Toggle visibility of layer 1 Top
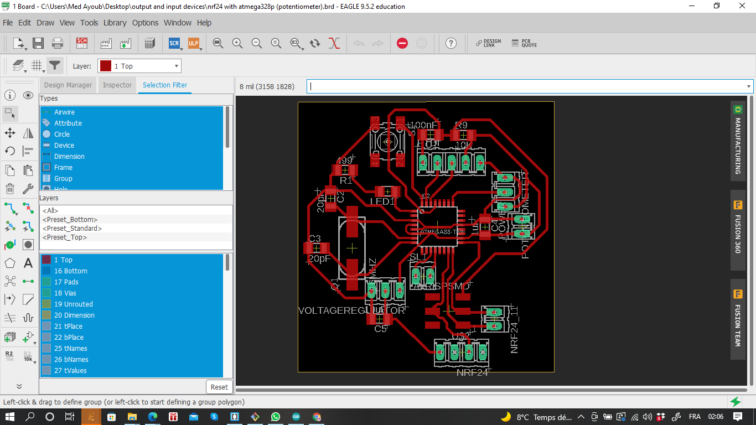 point(46,260)
